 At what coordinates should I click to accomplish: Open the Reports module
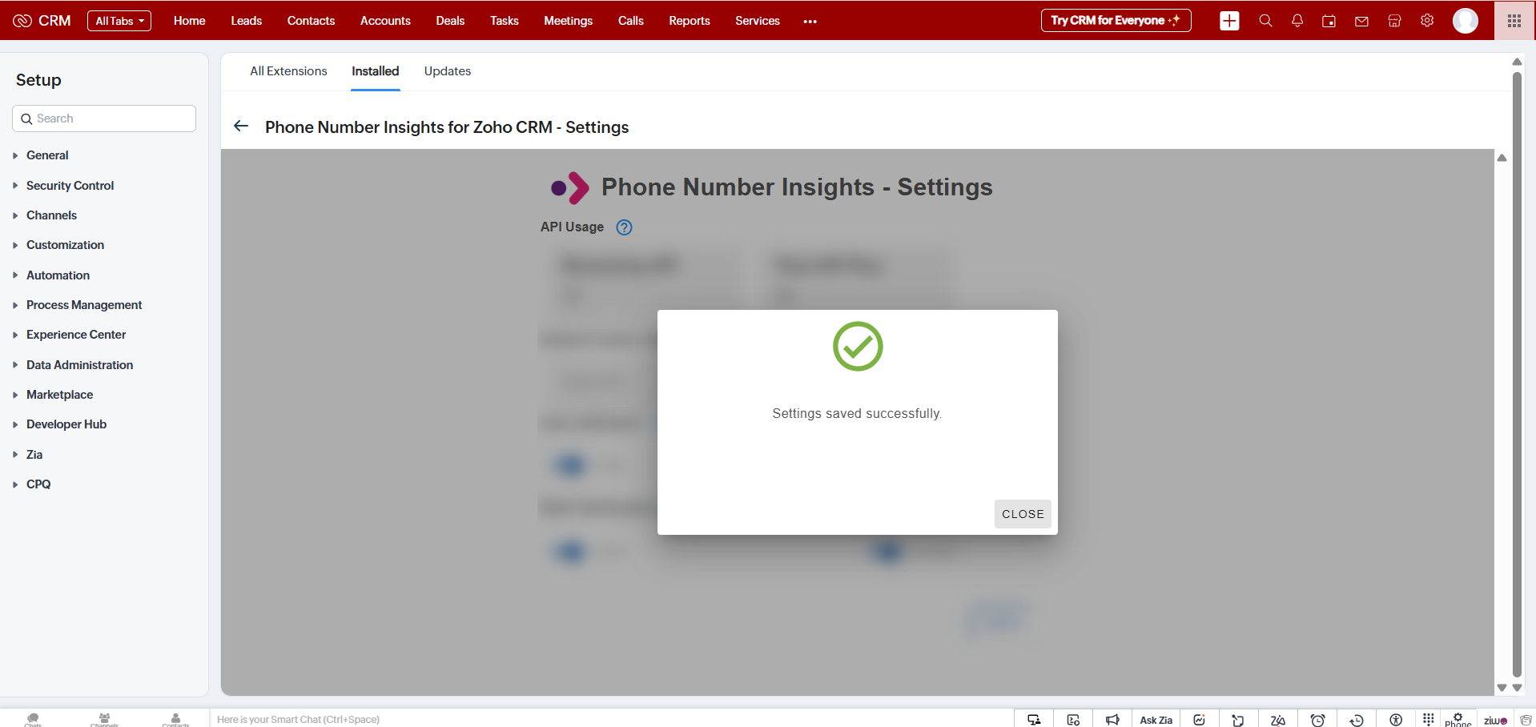click(690, 21)
